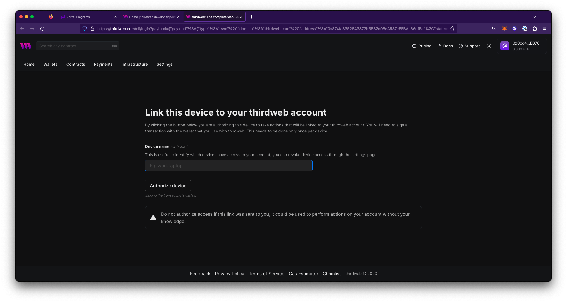Go to the Settings navigation item
Screen dimensions: 567x302
tap(164, 64)
